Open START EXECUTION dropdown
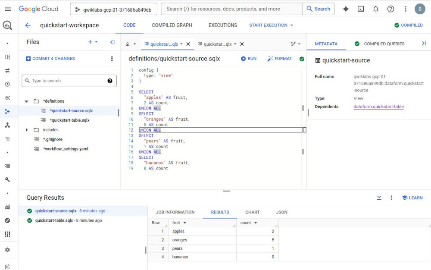The width and height of the screenshot is (431, 270). (271, 25)
